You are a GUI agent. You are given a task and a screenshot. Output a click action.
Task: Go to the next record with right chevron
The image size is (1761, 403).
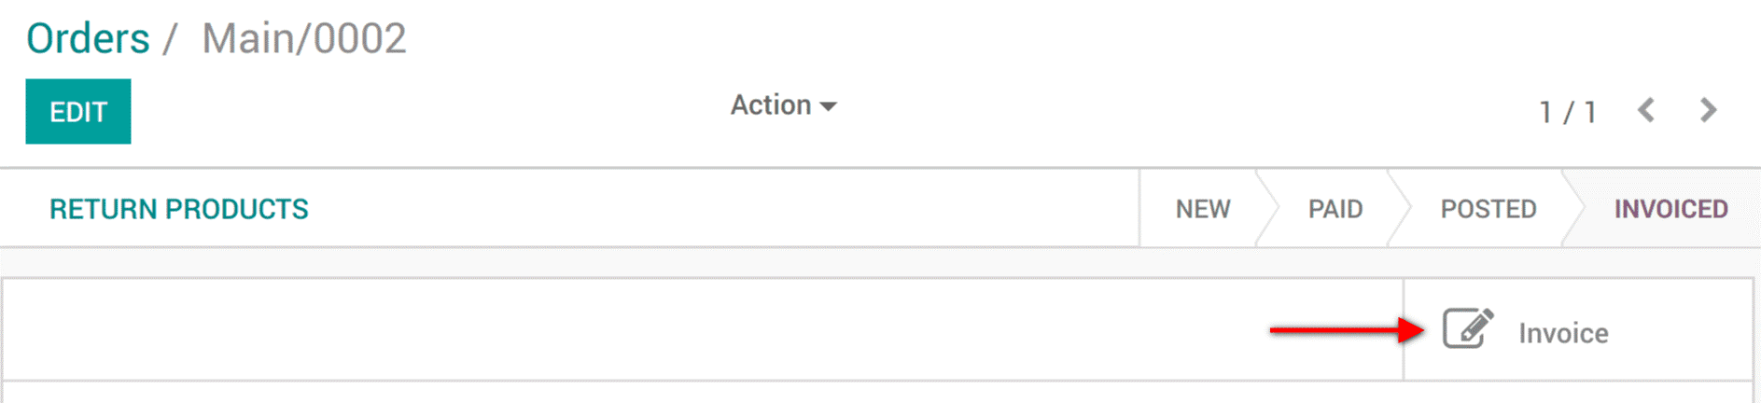point(1708,110)
